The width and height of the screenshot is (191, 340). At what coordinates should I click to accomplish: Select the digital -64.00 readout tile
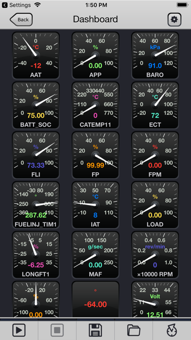click(95, 299)
